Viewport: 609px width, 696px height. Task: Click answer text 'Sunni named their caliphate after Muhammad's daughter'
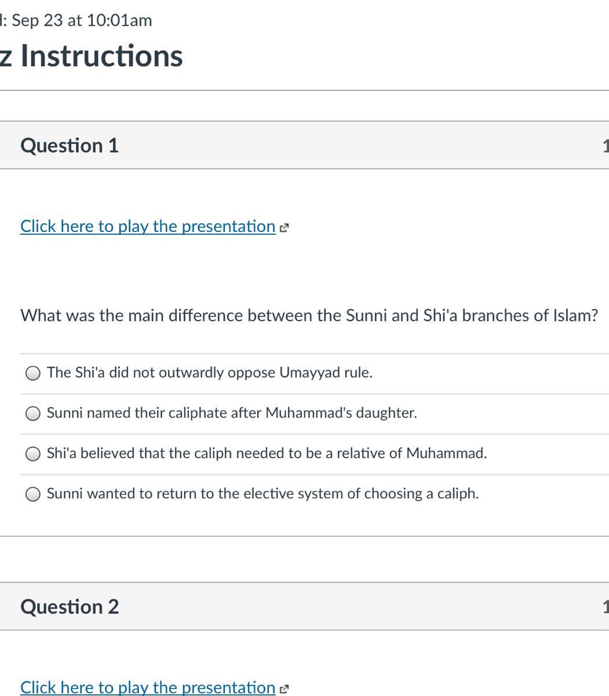(x=232, y=413)
